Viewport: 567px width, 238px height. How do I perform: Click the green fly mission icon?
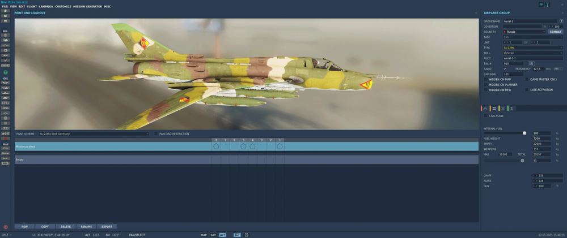coord(6,72)
